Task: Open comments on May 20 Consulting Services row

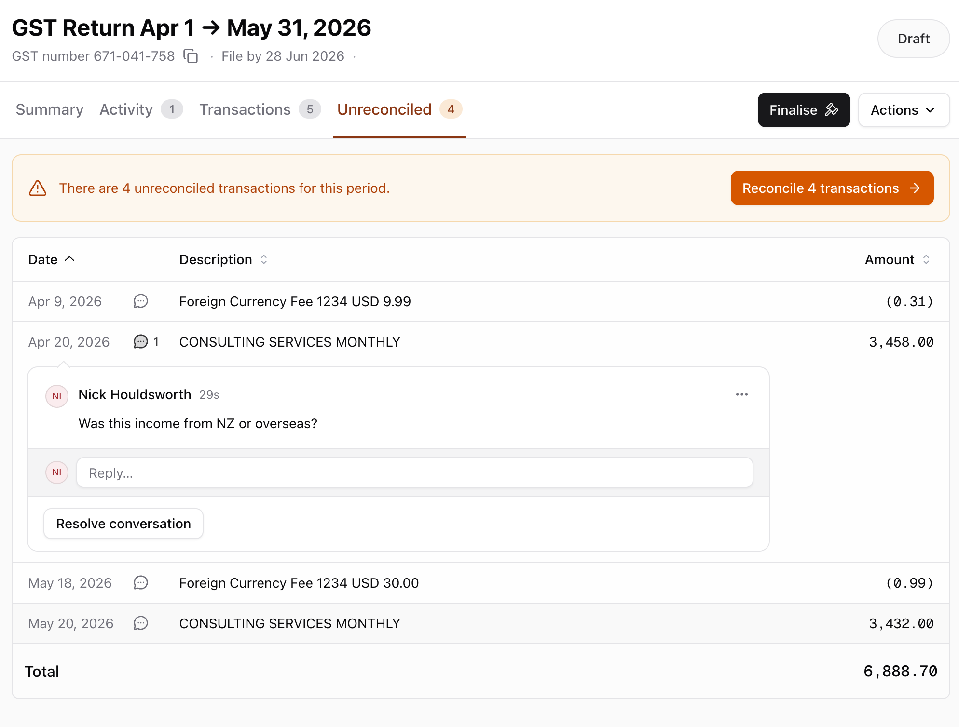Action: (140, 623)
